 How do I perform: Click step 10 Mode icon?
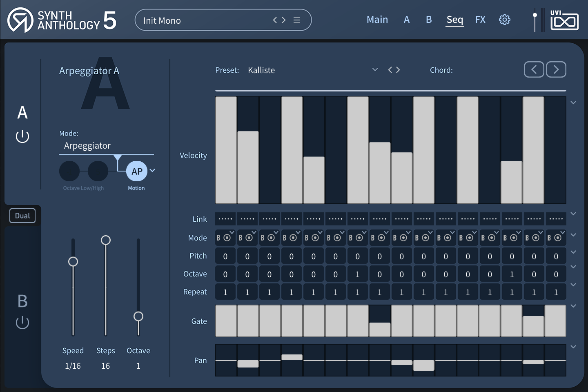424,238
